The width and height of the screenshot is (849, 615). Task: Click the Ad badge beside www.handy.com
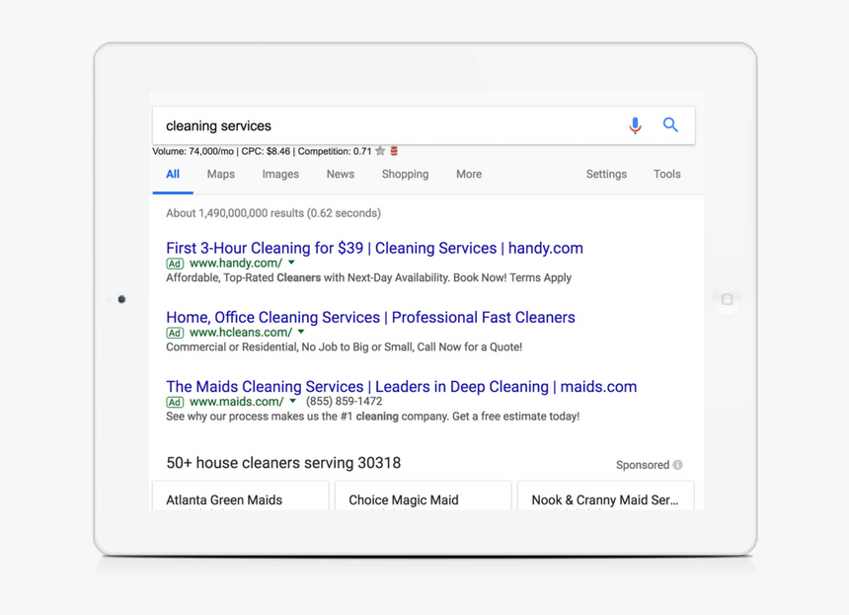click(175, 264)
